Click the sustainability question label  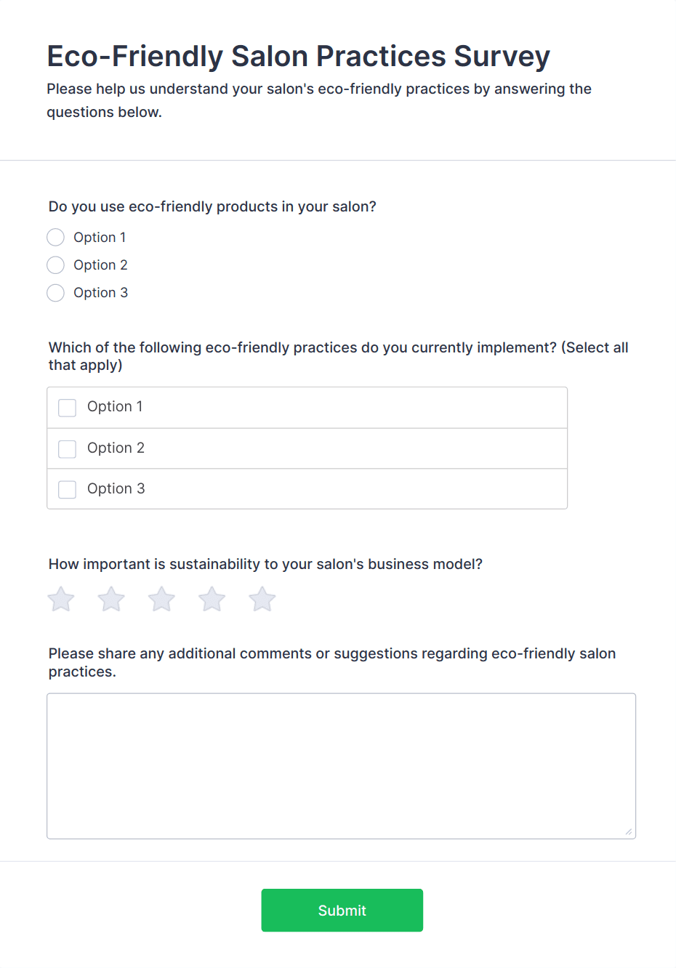coord(265,564)
